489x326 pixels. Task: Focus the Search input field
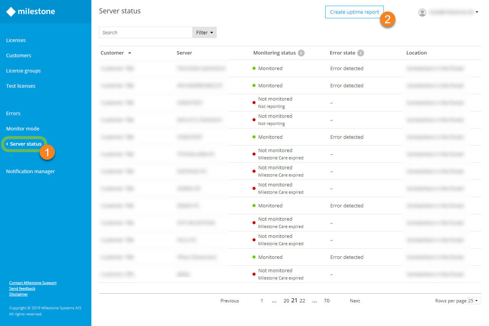click(145, 33)
